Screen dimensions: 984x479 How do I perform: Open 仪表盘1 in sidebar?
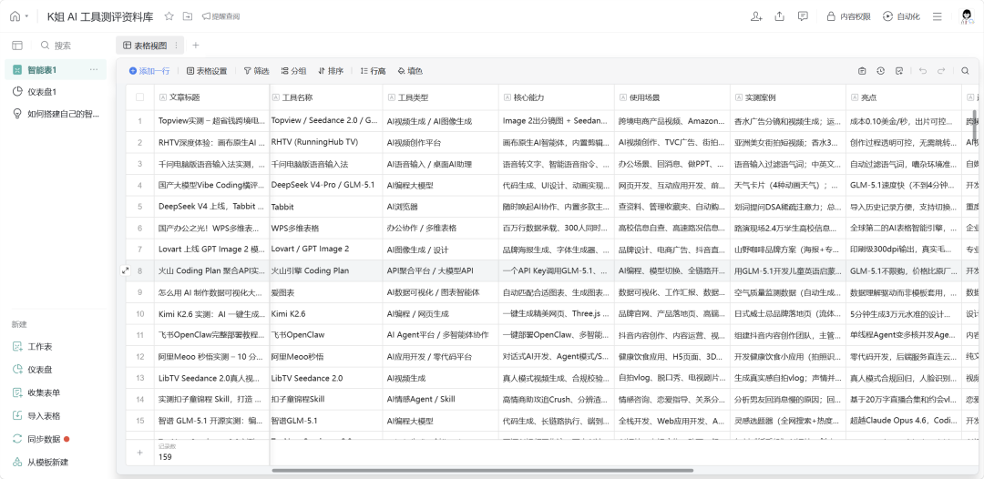tap(56, 92)
